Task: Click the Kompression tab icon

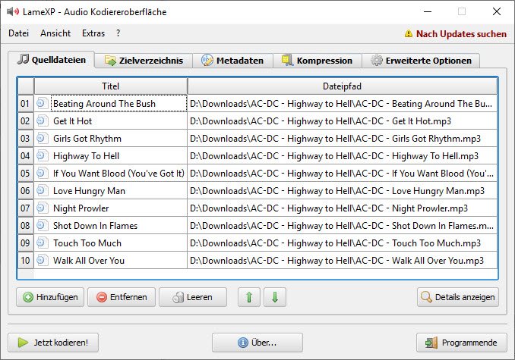Action: [287, 61]
